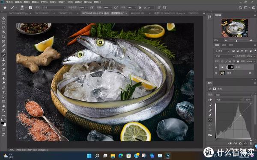Show more document tabs with overflow arrows

204,13
